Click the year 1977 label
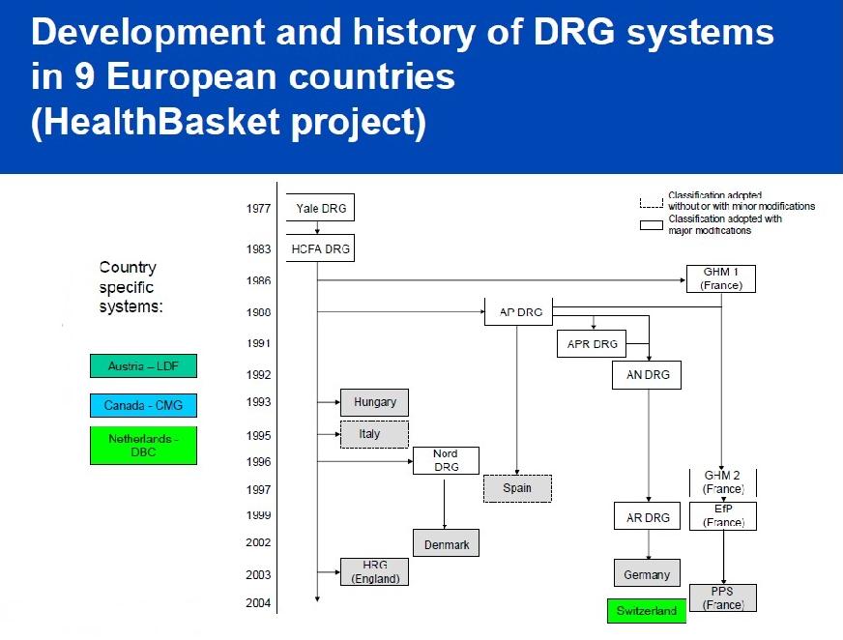The image size is (843, 640). (x=258, y=208)
